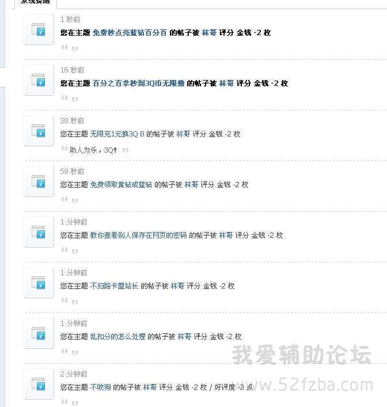This screenshot has height=407, width=387.
Task: Open thread link 百分之百拿秒到3Q币无限撸
Action: point(138,83)
